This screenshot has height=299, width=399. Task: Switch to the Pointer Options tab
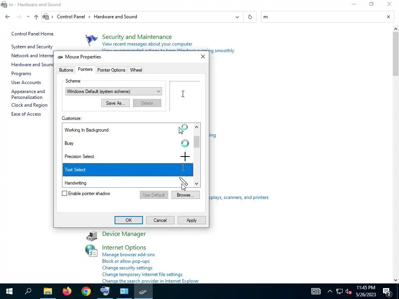(111, 70)
